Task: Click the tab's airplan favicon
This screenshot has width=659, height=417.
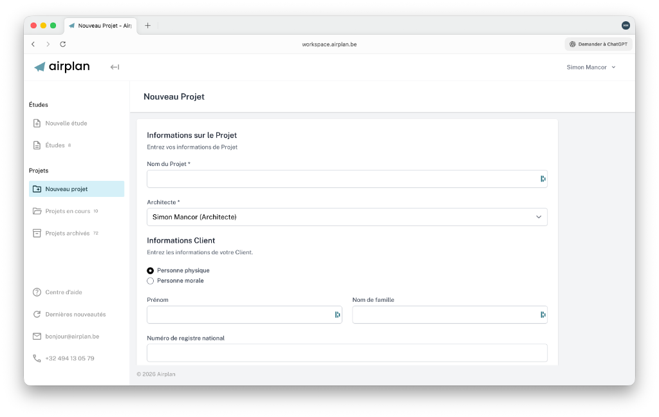Action: [72, 26]
